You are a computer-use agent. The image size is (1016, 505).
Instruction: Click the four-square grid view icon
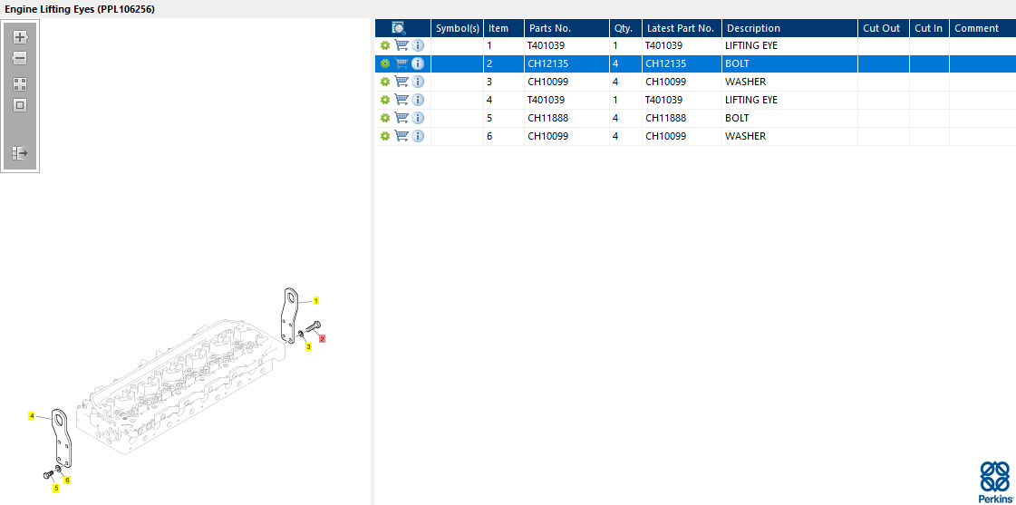click(19, 84)
